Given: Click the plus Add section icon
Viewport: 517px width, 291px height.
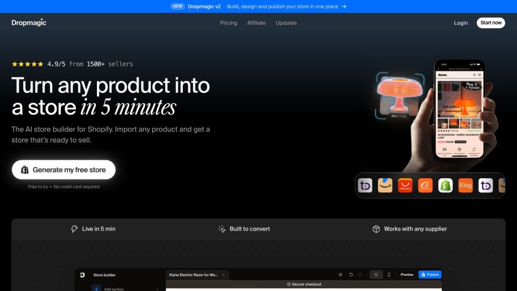Looking at the screenshot, I should tap(96, 288).
